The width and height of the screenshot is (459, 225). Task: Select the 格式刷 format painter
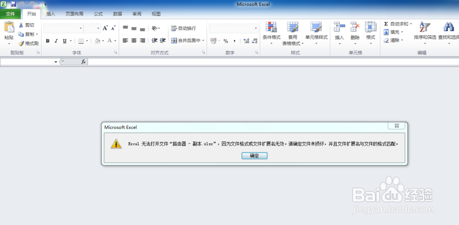pos(28,43)
